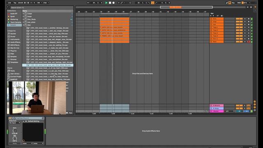The image size is (263, 148).
Task: Expand the One_Shots folder
Action: [23, 19]
